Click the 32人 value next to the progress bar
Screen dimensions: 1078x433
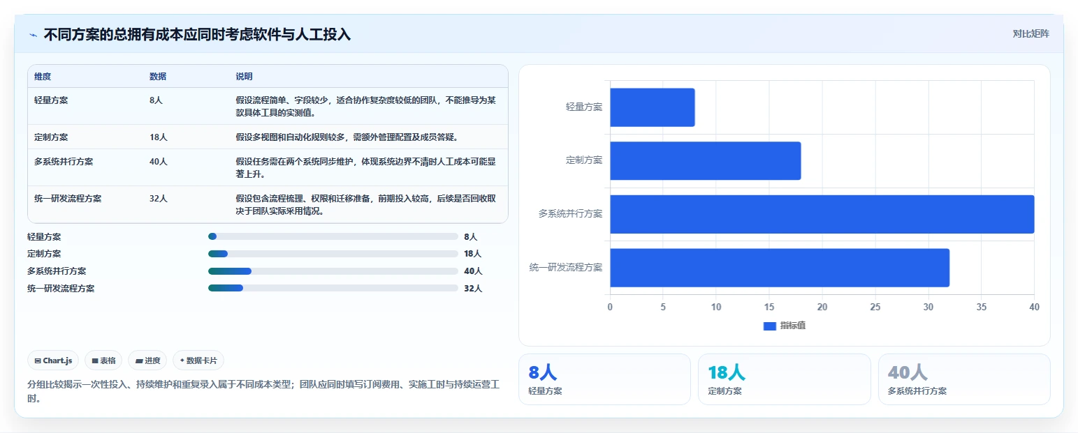pos(473,288)
